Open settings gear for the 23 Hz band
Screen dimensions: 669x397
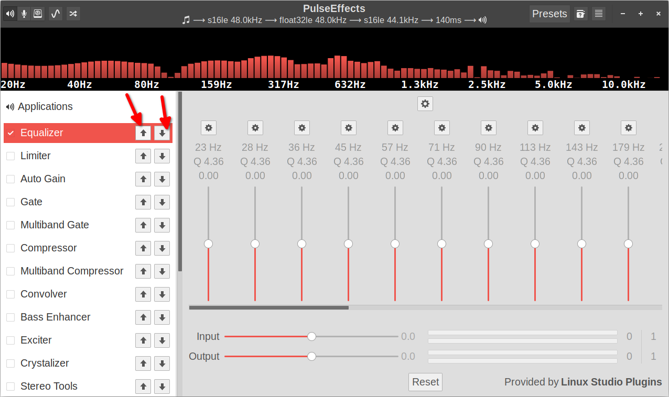209,128
